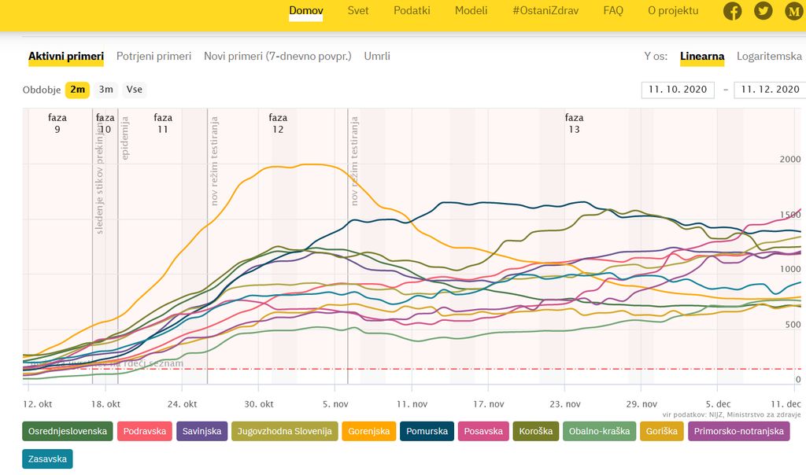Toggle the Osrednjeslovenska region legend
806x475 pixels.
[67, 431]
